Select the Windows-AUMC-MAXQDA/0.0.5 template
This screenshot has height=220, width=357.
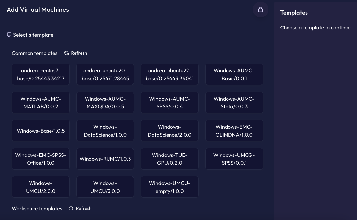105,102
